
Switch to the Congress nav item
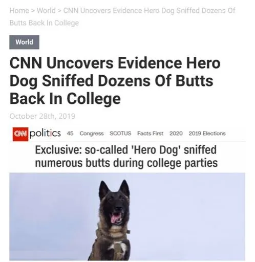pos(92,134)
